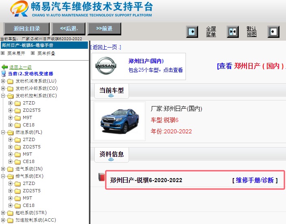Click the open folder icon for 排气系统(EX)
This screenshot has height=224, width=286.
tap(11, 176)
